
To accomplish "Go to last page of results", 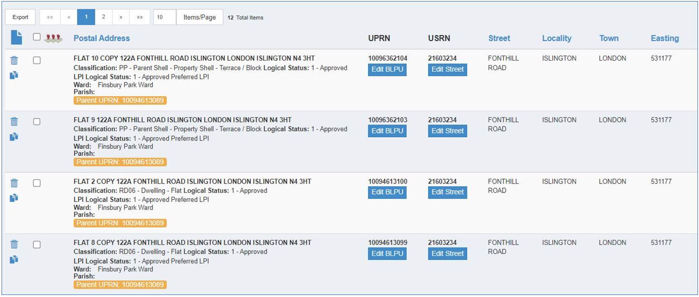I will [140, 17].
